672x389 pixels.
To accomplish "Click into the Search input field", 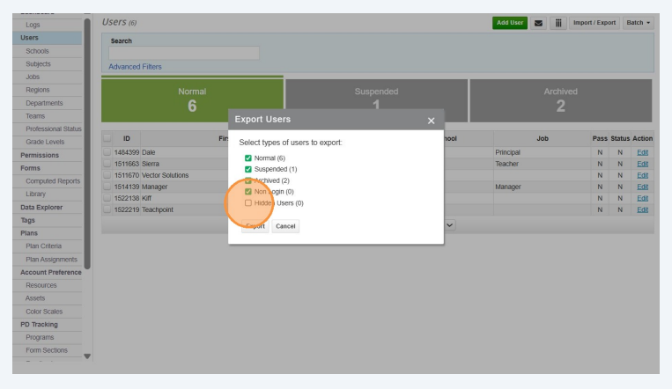I will point(184,53).
